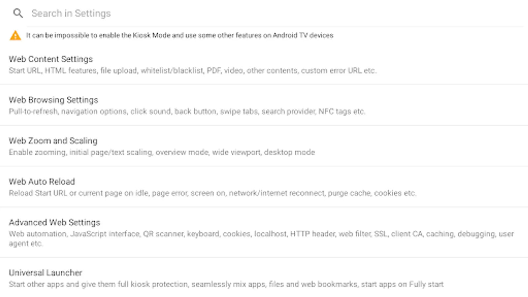Open Web Content Settings

click(51, 59)
